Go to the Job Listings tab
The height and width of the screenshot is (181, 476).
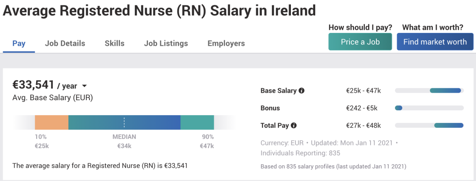[166, 43]
